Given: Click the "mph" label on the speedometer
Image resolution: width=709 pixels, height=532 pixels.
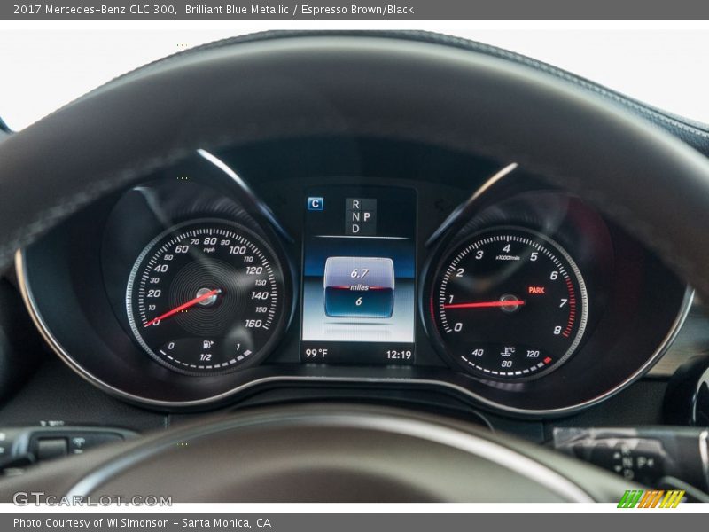Looking at the screenshot, I should (209, 250).
